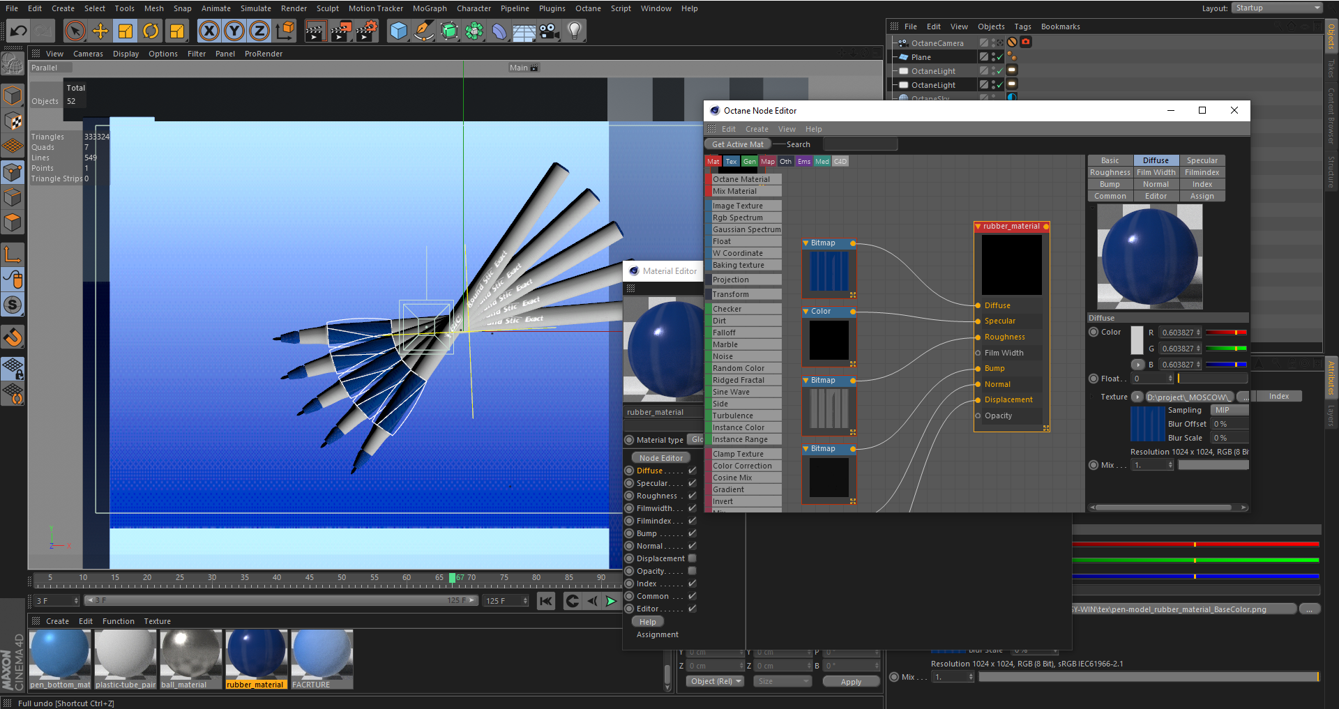
Task: Open the MoGraph menu
Action: click(x=430, y=8)
